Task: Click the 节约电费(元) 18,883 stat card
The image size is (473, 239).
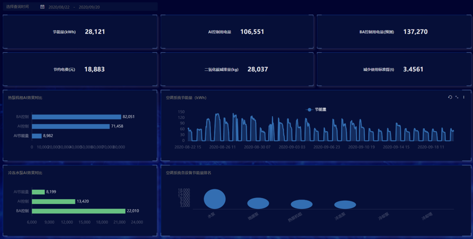Action: click(80, 69)
